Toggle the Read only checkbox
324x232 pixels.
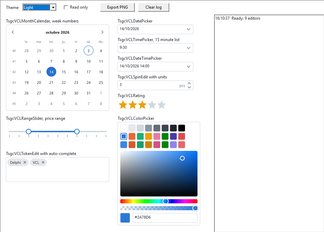click(x=66, y=8)
